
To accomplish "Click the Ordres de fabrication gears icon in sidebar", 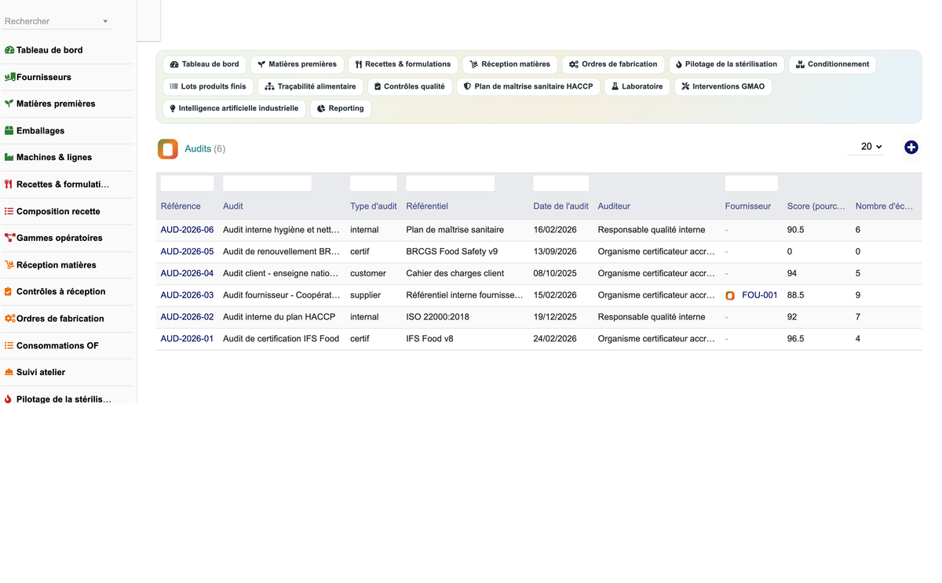I will click(9, 319).
